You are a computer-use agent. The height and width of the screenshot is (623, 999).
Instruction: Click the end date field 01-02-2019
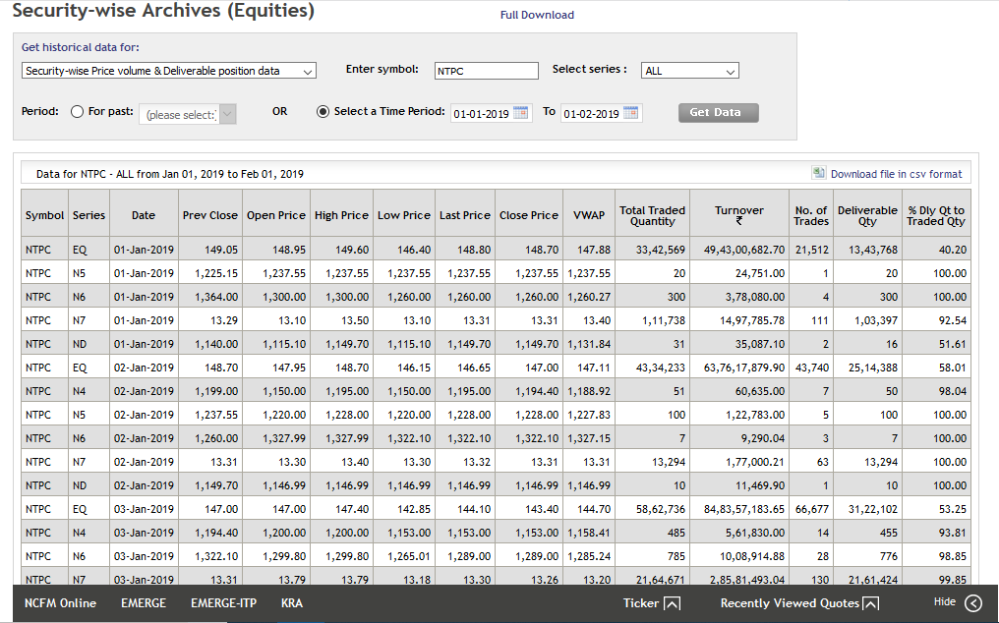tap(591, 114)
